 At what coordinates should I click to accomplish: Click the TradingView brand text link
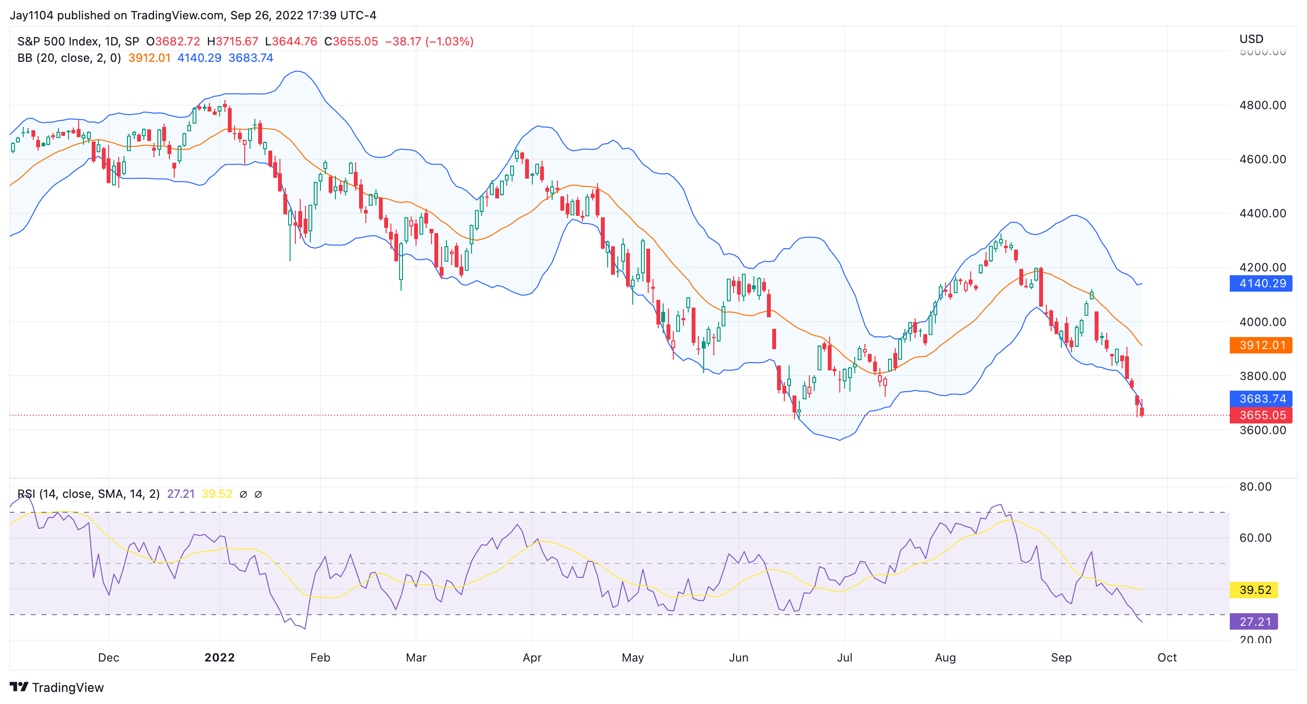point(68,687)
